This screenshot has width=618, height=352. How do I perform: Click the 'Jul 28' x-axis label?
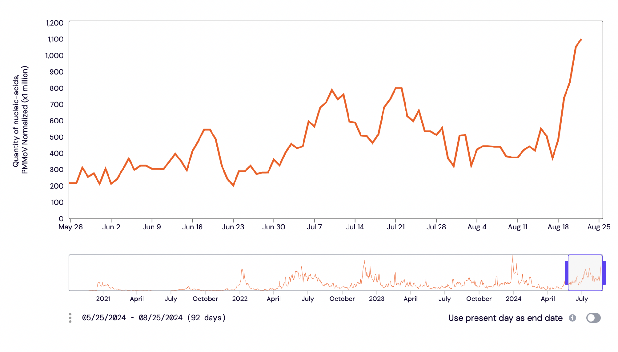pyautogui.click(x=436, y=227)
